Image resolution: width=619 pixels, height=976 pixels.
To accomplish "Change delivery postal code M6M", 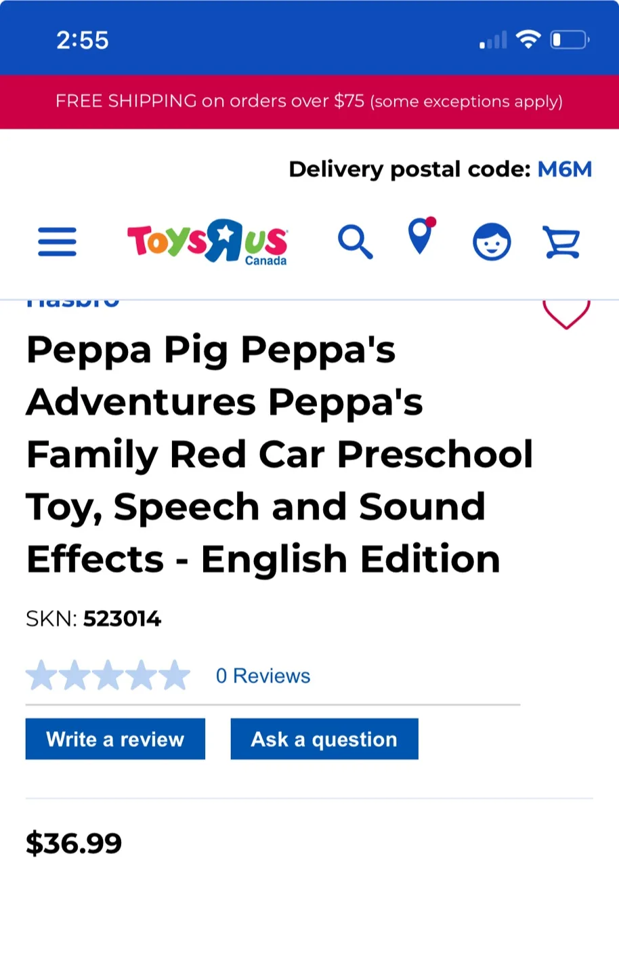I will coord(564,169).
